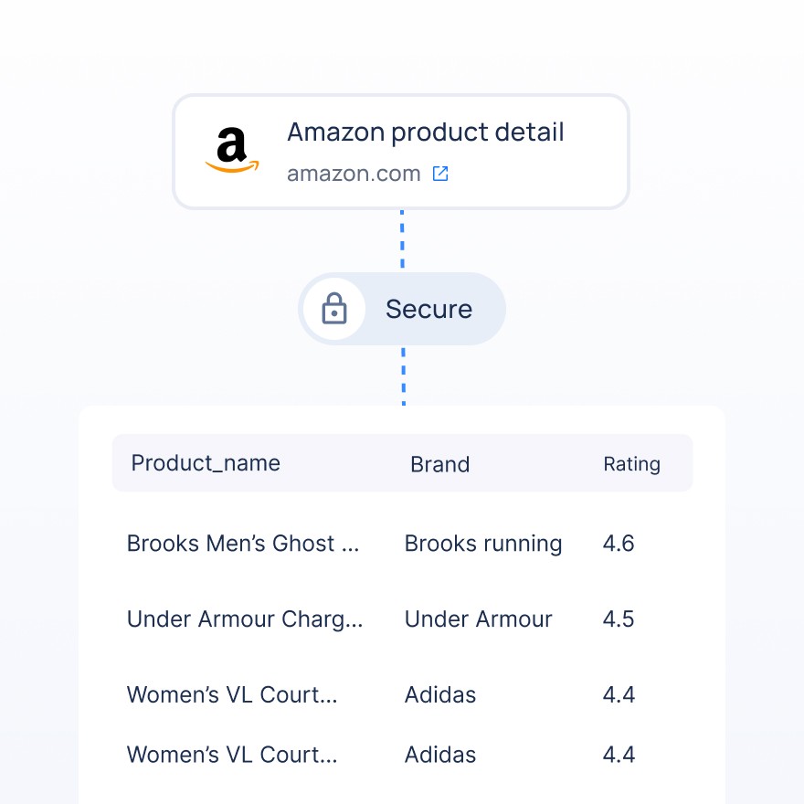Select the Under Armour Charg... product cell

tap(245, 620)
